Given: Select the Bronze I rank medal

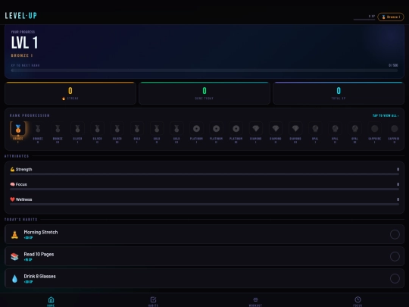Looking at the screenshot, I should (x=18, y=128).
